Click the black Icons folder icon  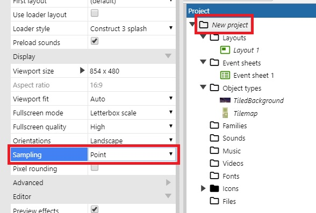(x=214, y=188)
